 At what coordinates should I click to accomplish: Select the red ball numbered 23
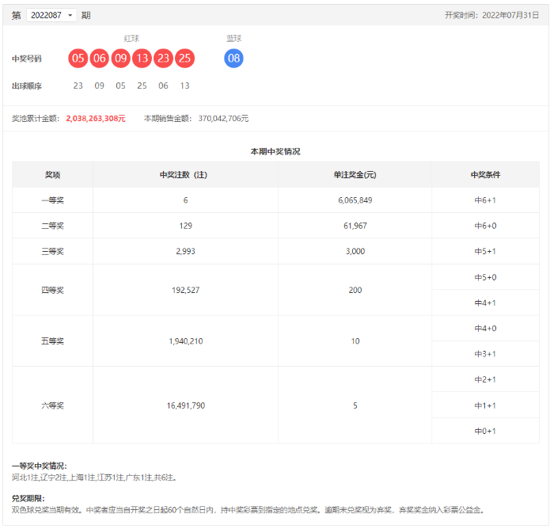tap(164, 58)
